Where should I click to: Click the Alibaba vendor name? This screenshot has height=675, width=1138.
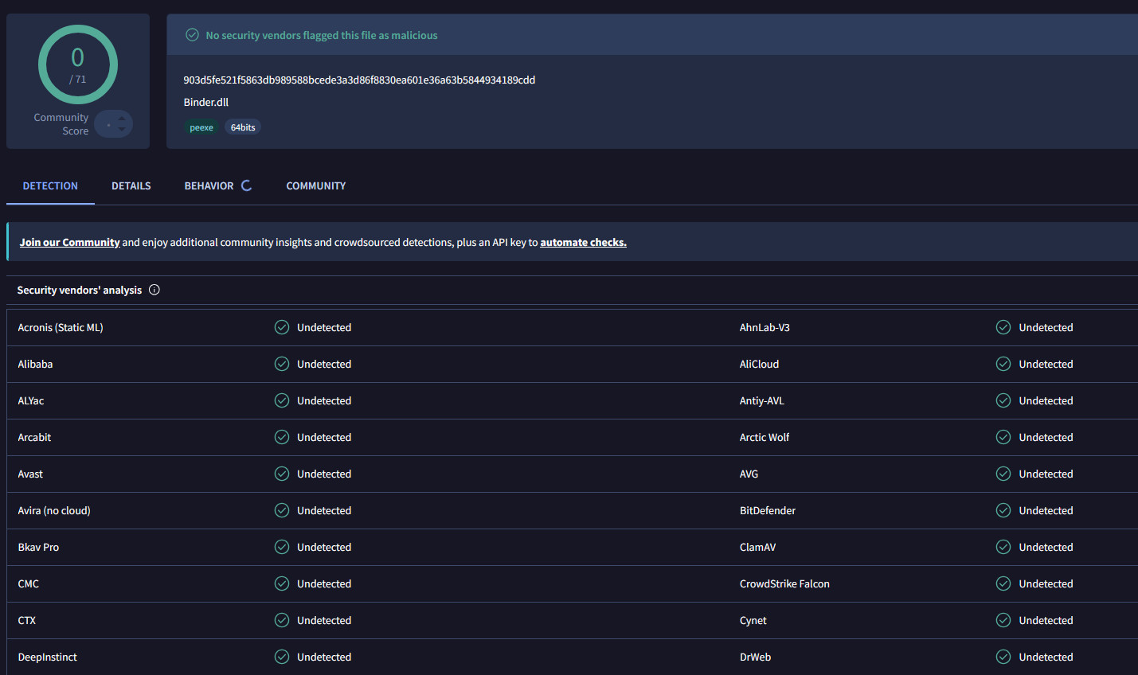35,364
